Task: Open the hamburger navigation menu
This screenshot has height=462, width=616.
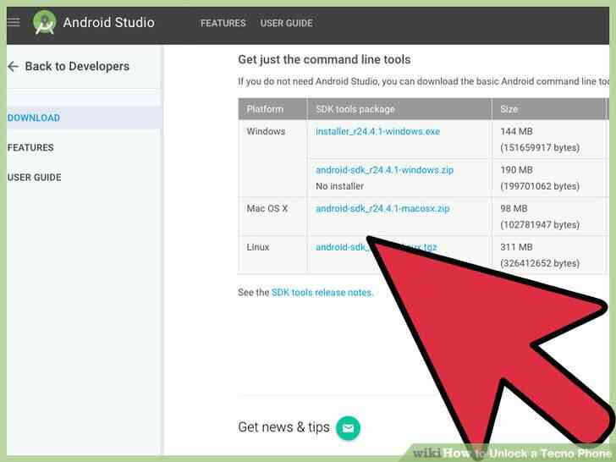Action: click(14, 22)
